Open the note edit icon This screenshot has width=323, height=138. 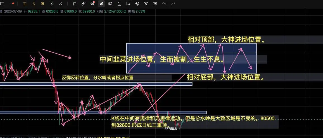click(x=128, y=4)
